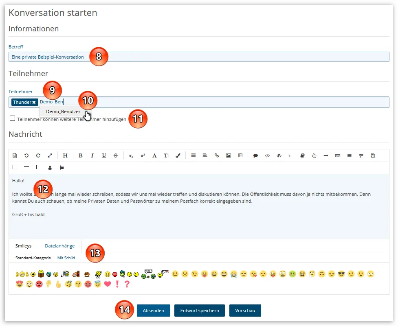398x326 pixels.
Task: Insert a link using the chain icon
Action: tap(217, 155)
